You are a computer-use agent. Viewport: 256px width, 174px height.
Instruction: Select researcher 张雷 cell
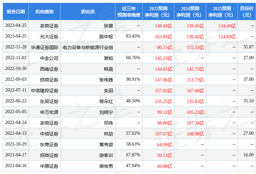(x=108, y=26)
